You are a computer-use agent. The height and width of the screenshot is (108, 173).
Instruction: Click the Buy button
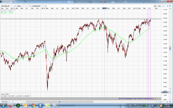point(159,6)
